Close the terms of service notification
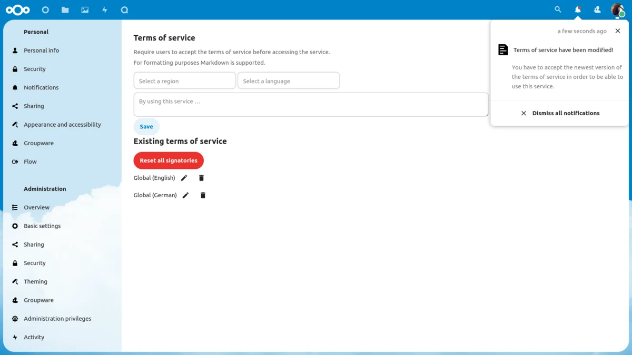Image resolution: width=632 pixels, height=355 pixels. (x=618, y=31)
